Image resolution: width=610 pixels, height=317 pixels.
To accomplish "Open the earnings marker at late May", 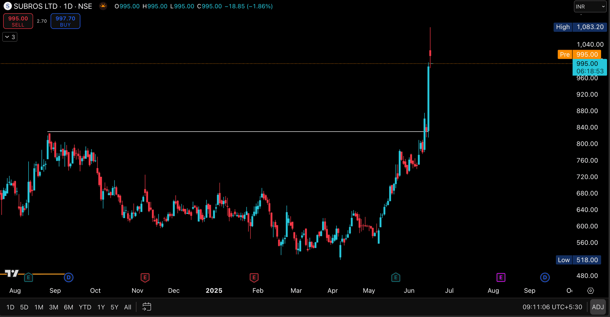I will pyautogui.click(x=396, y=278).
